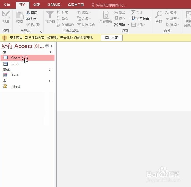Open the Paste dropdown arrow
The width and height of the screenshot is (191, 187).
pyautogui.click(x=20, y=25)
